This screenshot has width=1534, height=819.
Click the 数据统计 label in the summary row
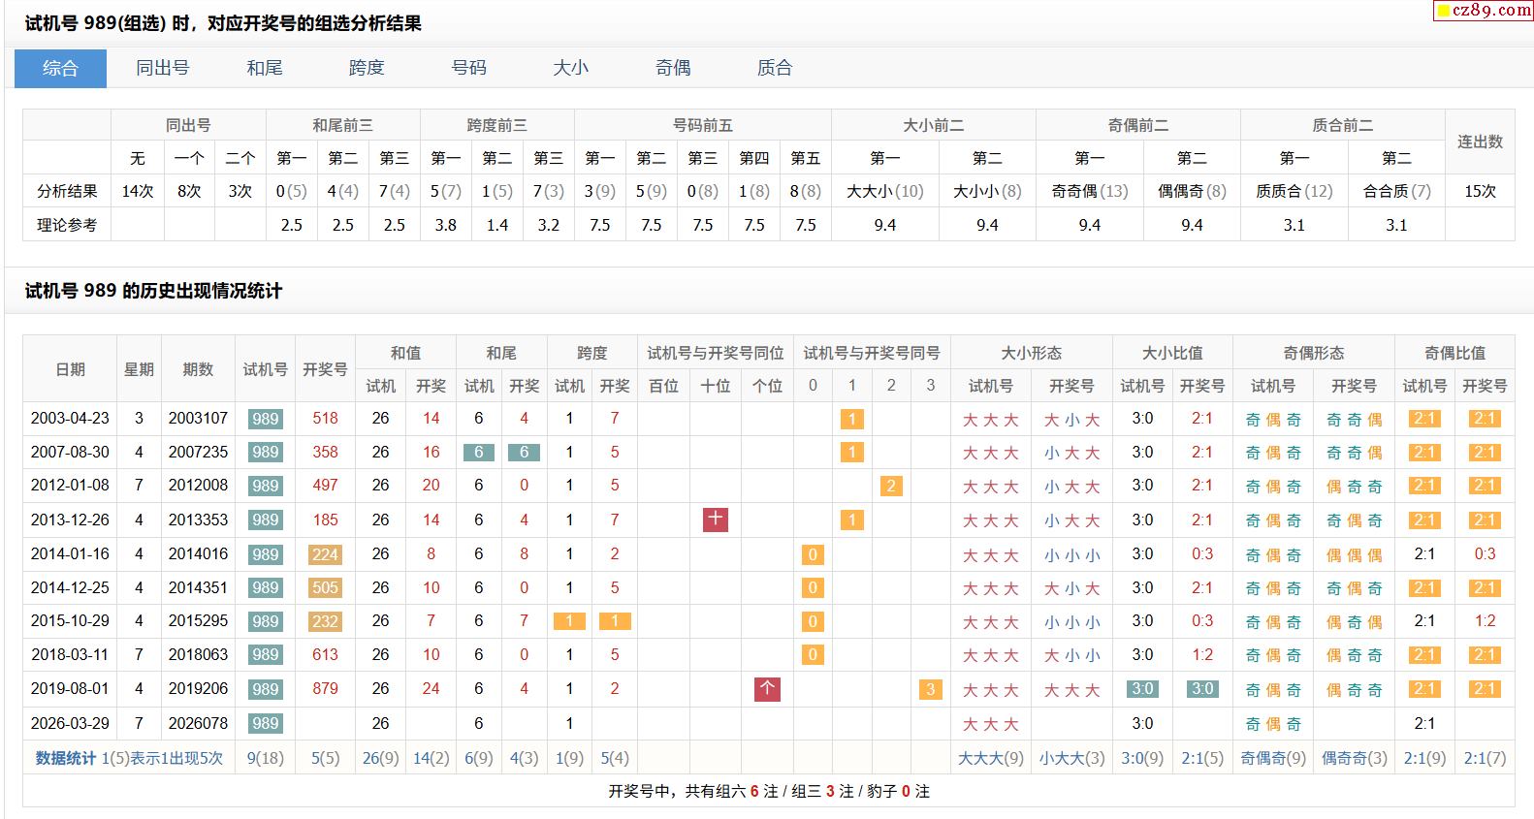[x=66, y=758]
